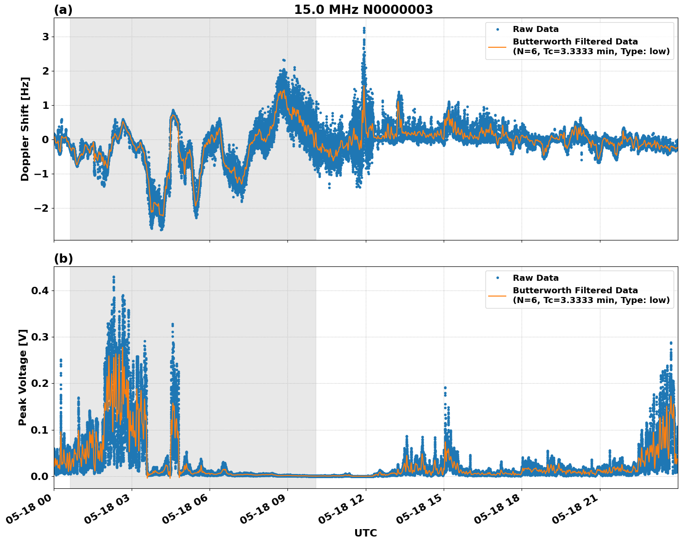Select the highest Doppler spike near 05-18 12
682x543 pixels.
[364, 29]
